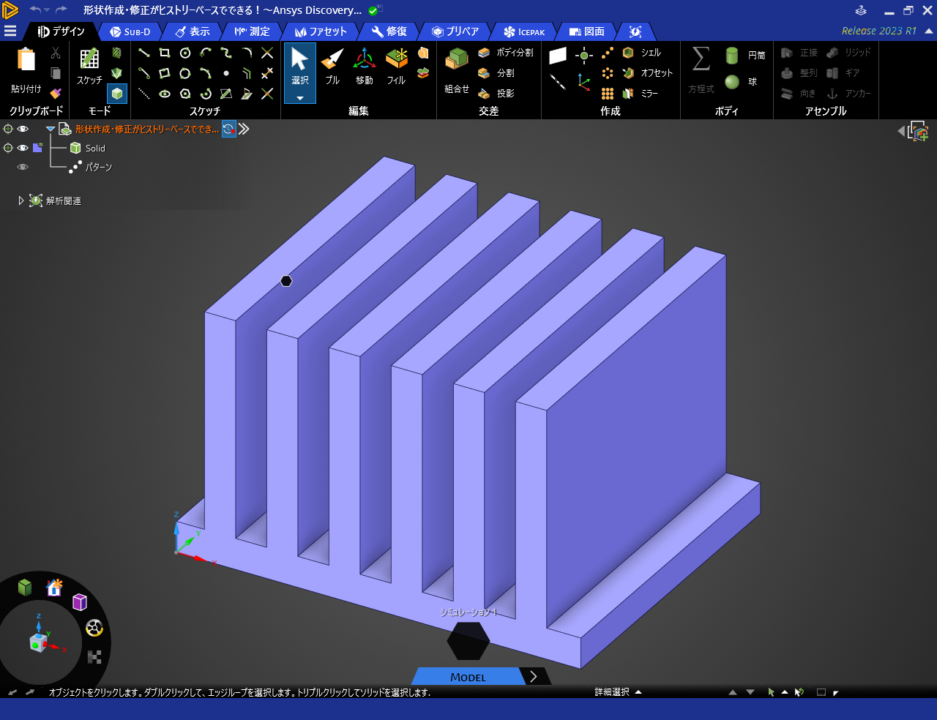
Task: Click the home view icon
Action: 54,588
